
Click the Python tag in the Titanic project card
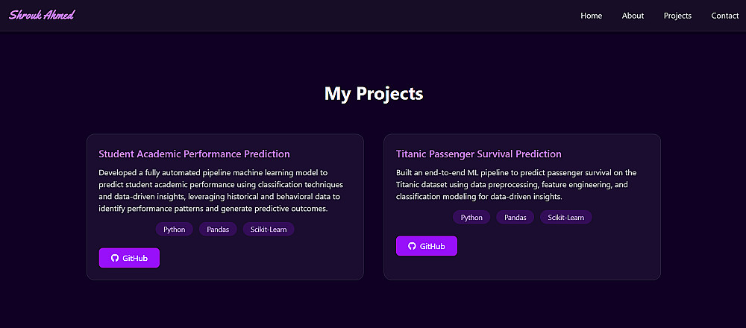pyautogui.click(x=471, y=218)
